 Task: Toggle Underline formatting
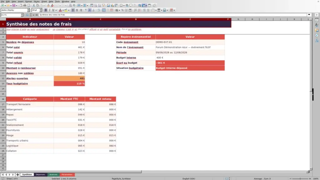click(53, 10)
